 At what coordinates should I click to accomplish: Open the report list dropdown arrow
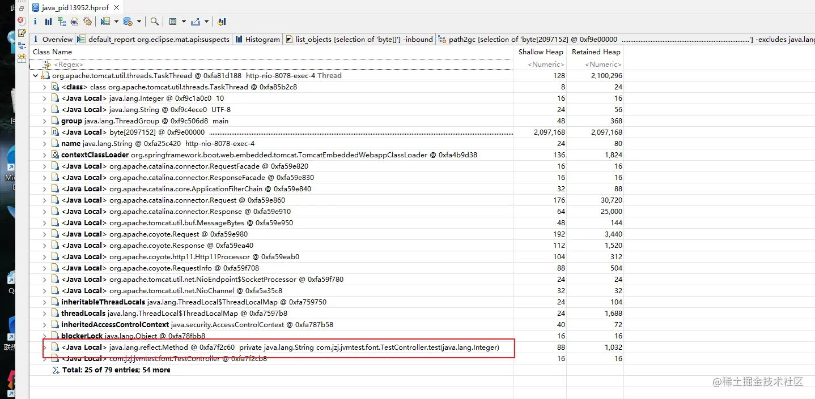(x=116, y=22)
